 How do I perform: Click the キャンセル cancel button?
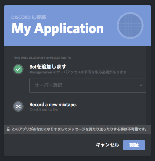107,145
